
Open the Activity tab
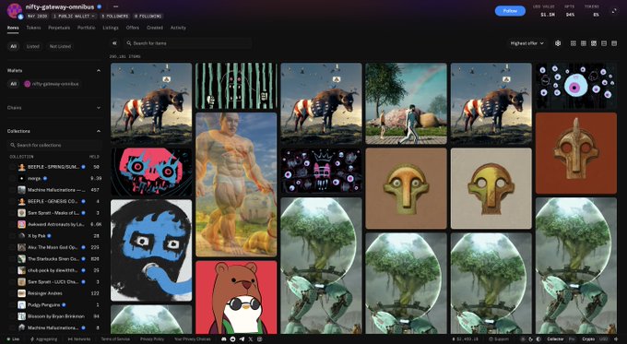(x=178, y=28)
